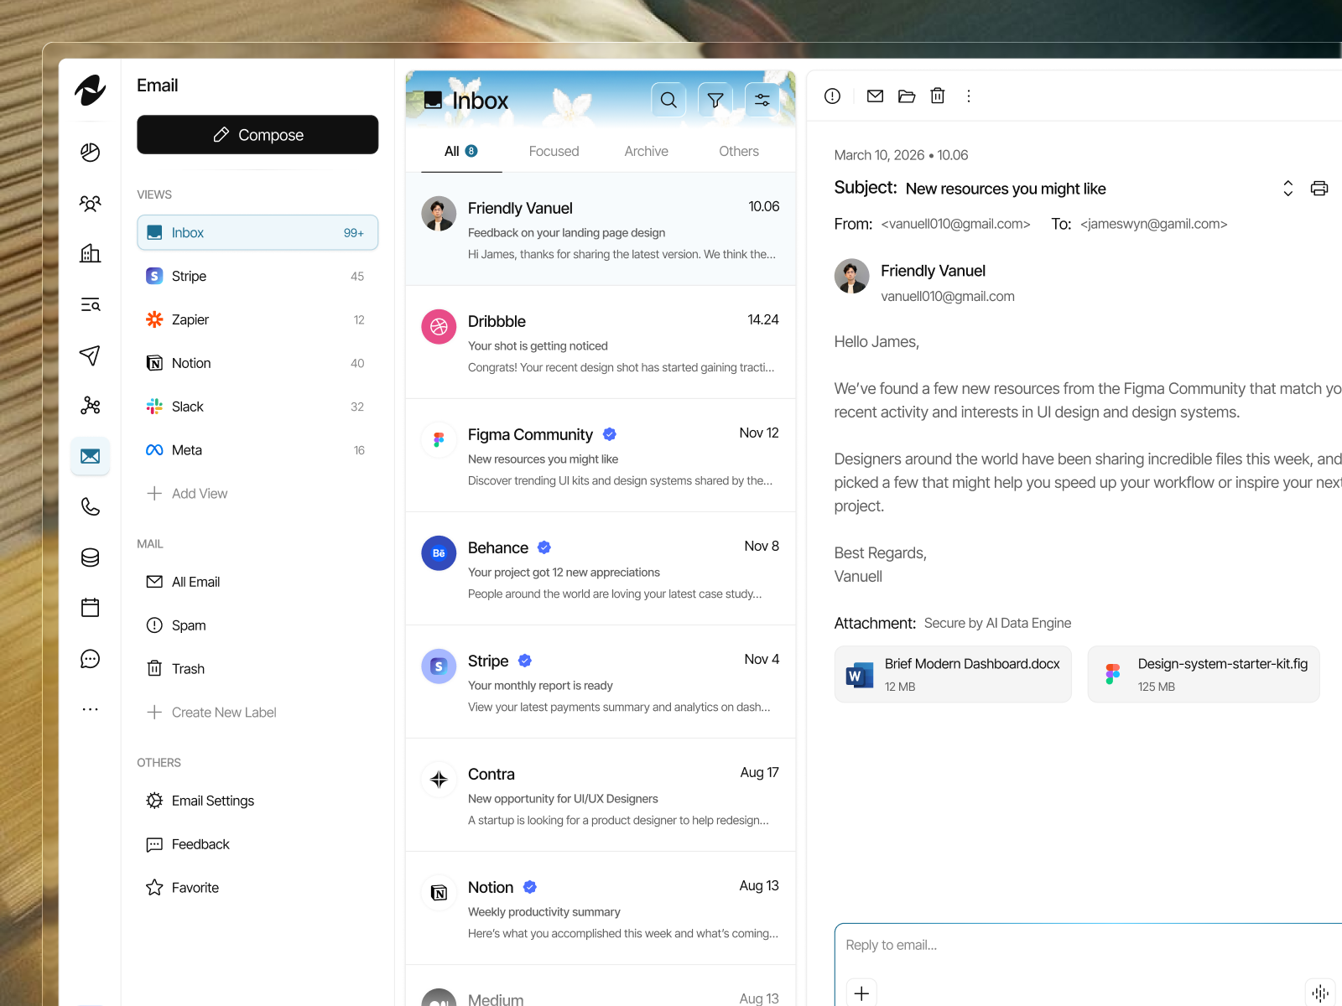Viewport: 1342px width, 1006px height.
Task: Open the Notion weekly summary email
Action: [601, 908]
